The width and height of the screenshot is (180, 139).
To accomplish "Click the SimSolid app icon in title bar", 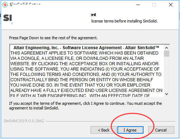I will click(5, 5).
